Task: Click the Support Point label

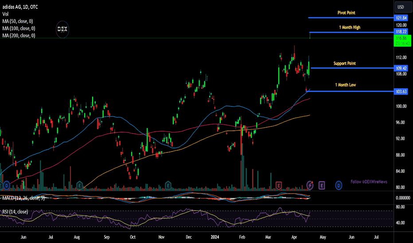Action: tap(344, 63)
